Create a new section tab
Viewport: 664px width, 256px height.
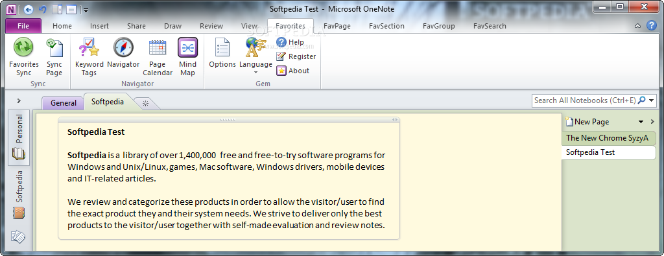pos(145,103)
